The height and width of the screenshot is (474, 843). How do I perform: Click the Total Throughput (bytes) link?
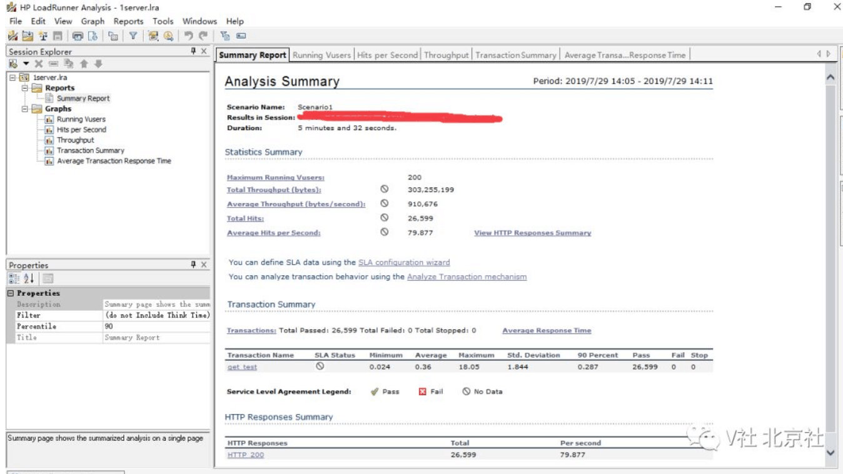[274, 189]
